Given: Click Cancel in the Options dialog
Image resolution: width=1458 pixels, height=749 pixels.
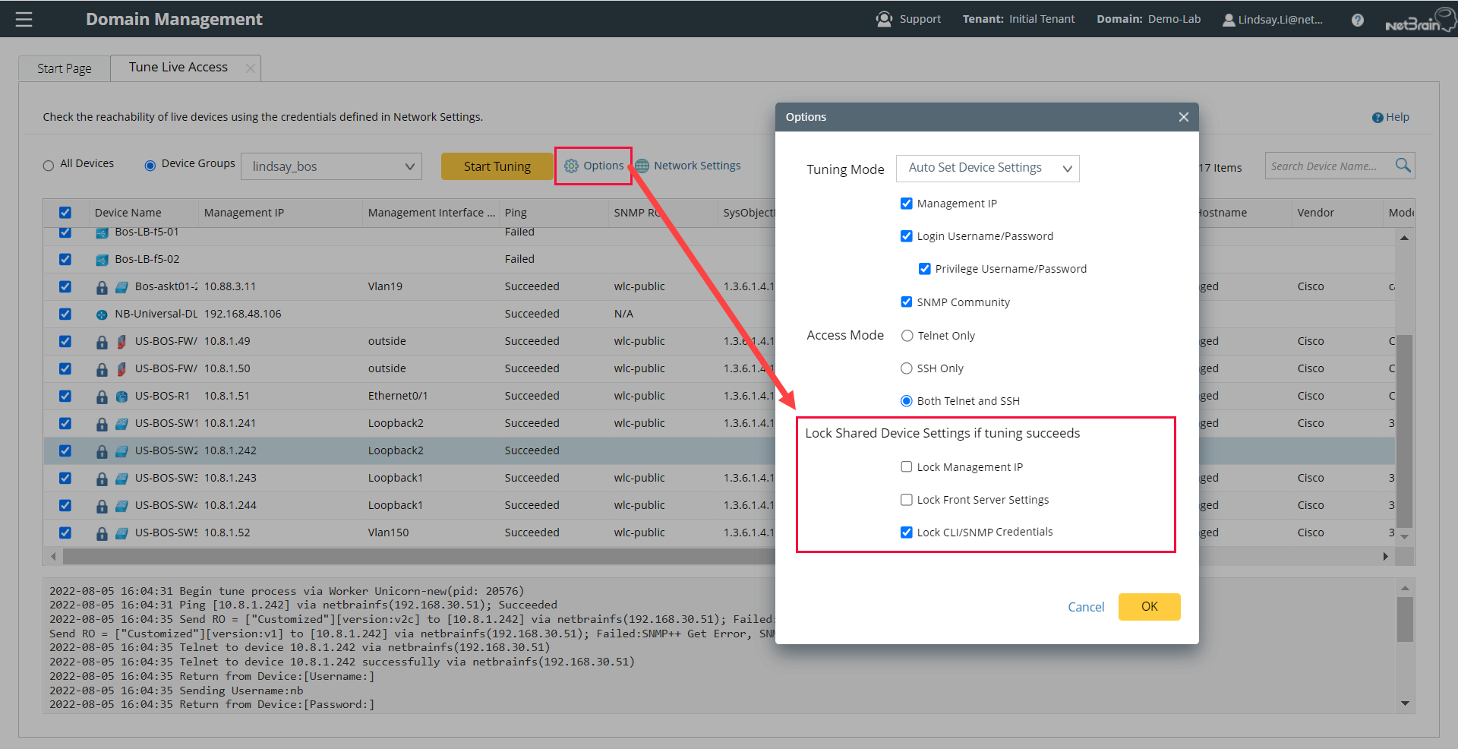Looking at the screenshot, I should (1085, 606).
